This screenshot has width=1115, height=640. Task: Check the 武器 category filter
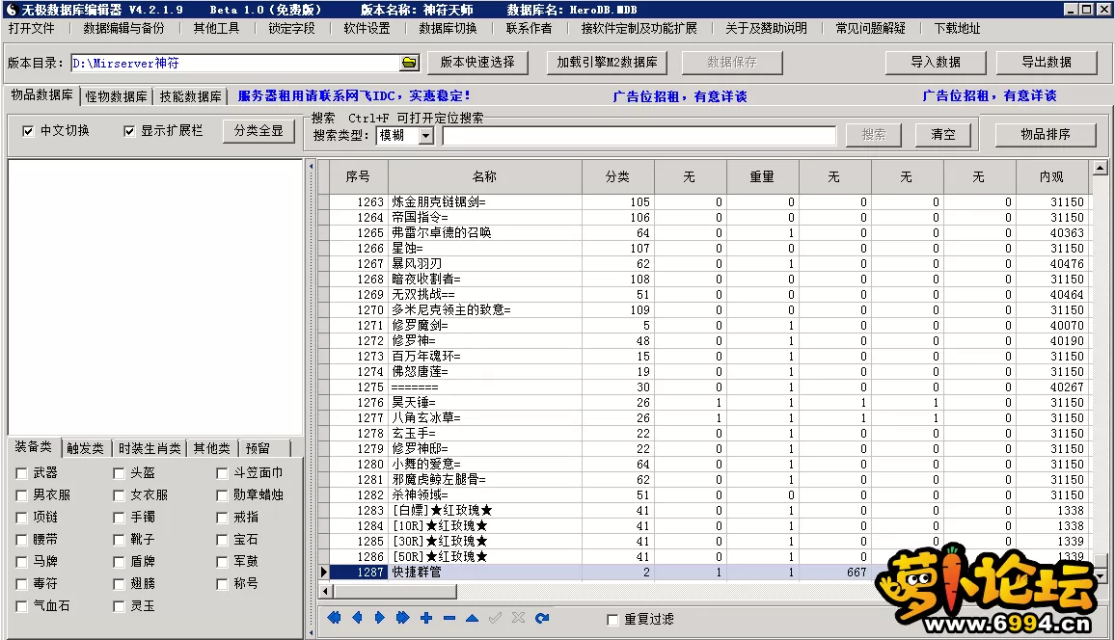pyautogui.click(x=21, y=473)
